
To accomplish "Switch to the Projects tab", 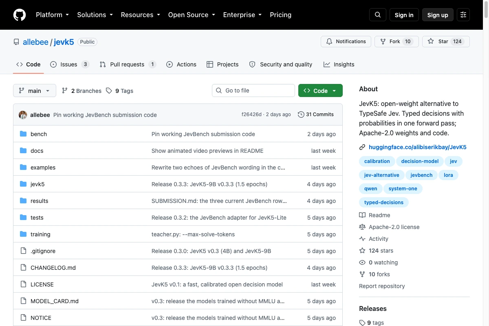I will (x=222, y=64).
